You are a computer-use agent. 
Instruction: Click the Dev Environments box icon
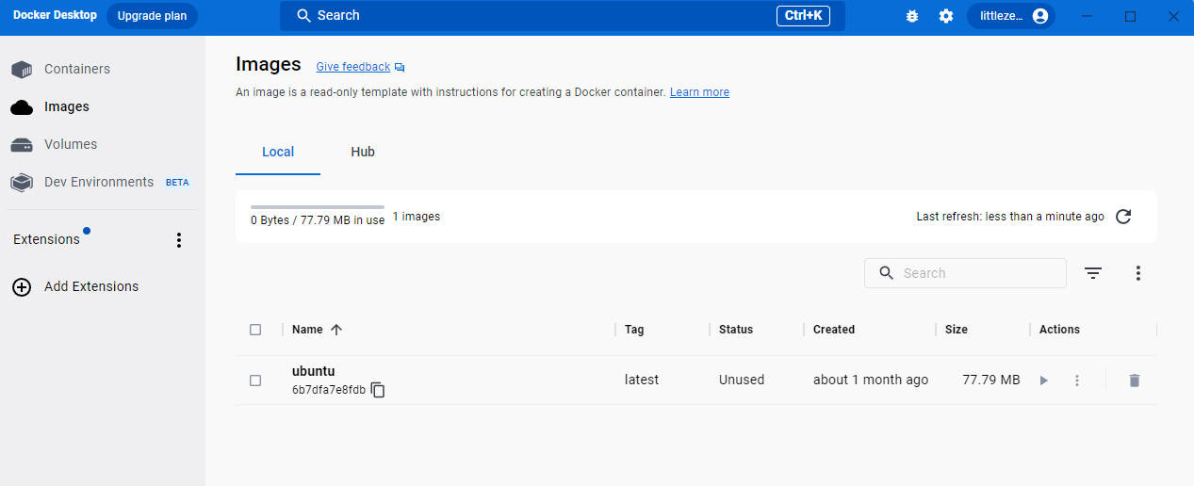pos(22,182)
